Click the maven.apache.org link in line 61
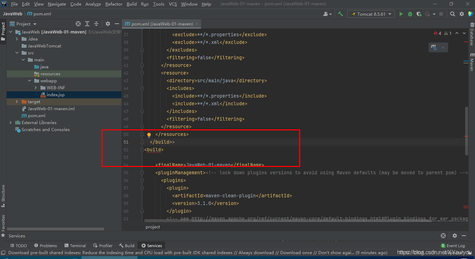The image size is (475, 259). click(329, 219)
